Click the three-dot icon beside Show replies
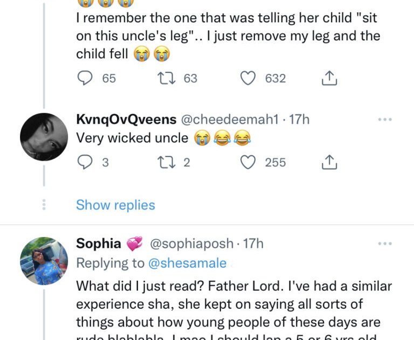Viewport: 414px width, 340px height. pyautogui.click(x=44, y=205)
